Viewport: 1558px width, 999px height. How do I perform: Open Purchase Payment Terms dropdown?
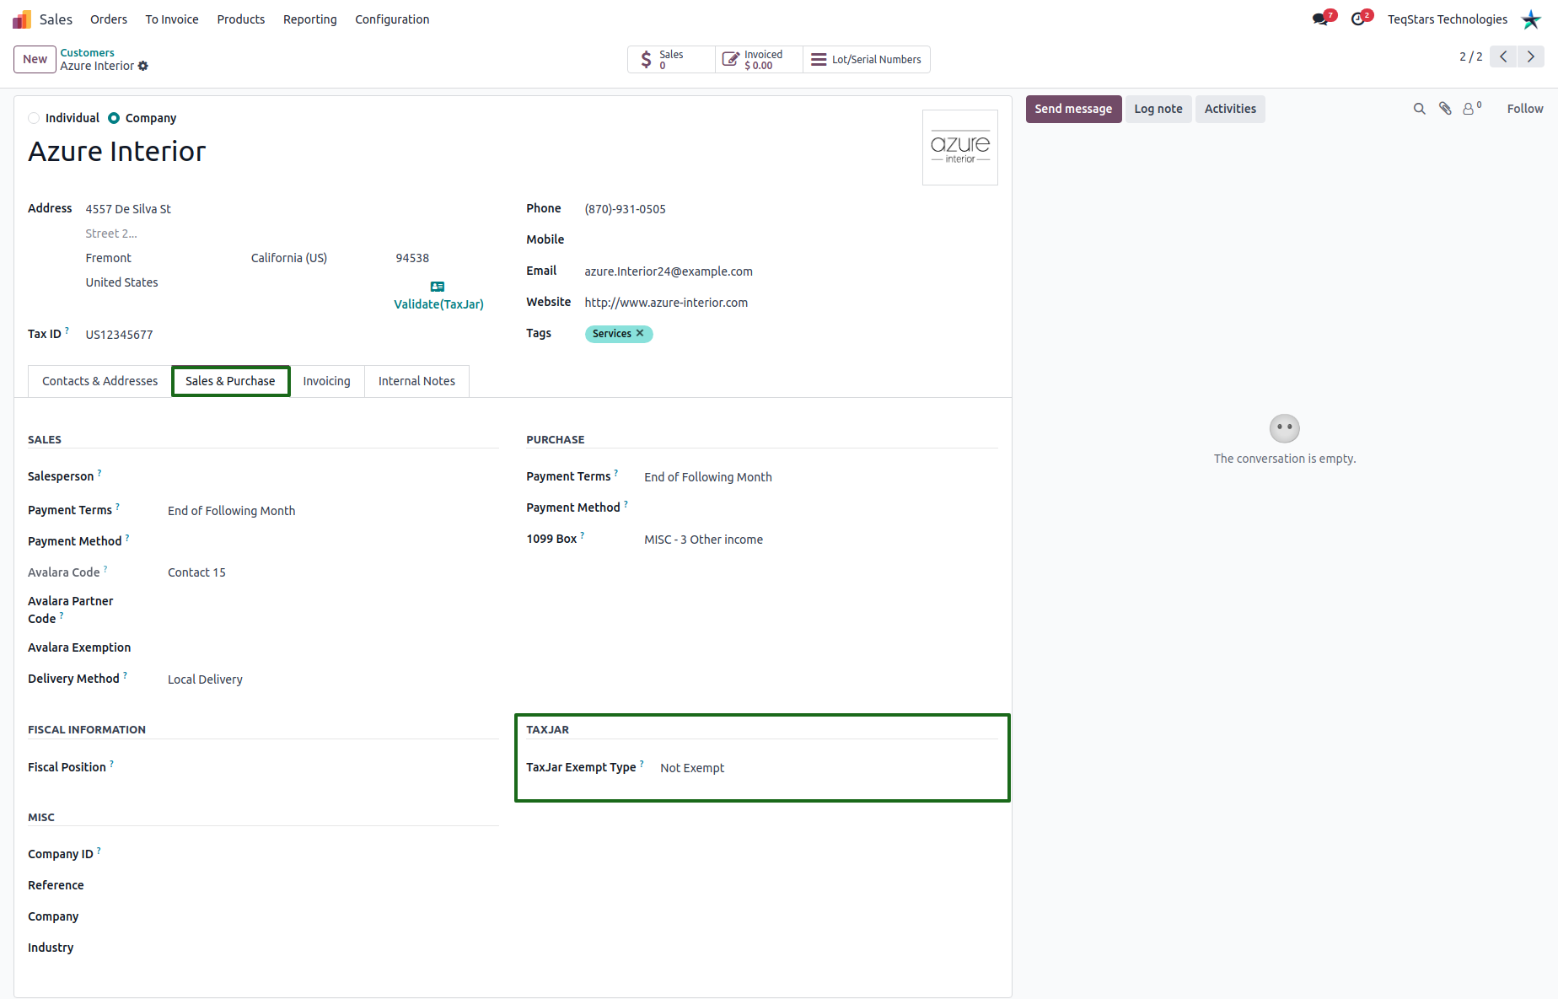(821, 477)
